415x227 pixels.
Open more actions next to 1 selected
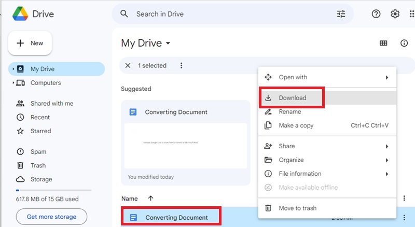(x=181, y=65)
